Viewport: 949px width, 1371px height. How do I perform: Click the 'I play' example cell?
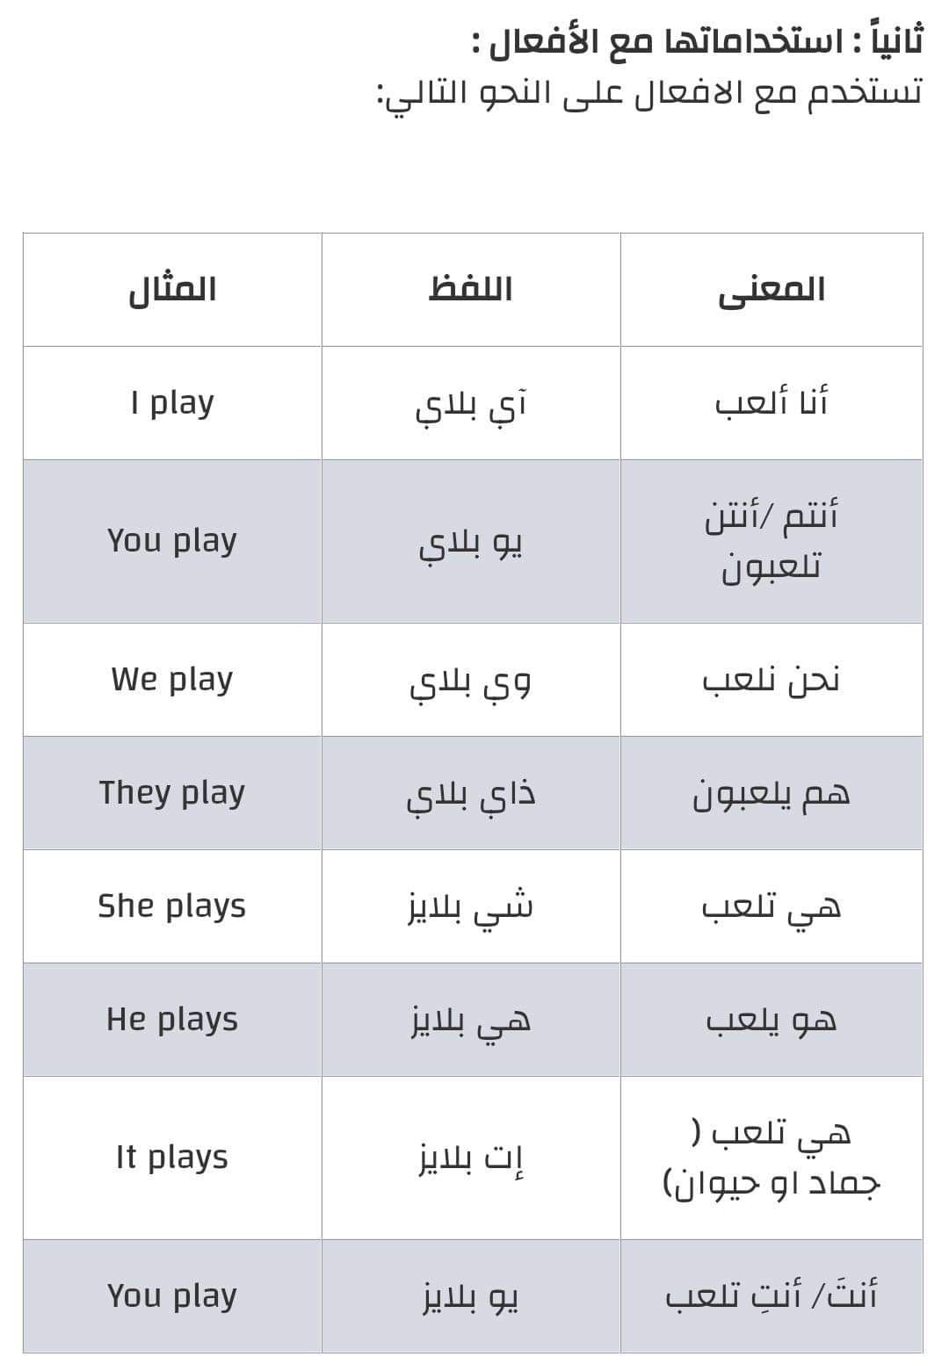[x=172, y=403]
